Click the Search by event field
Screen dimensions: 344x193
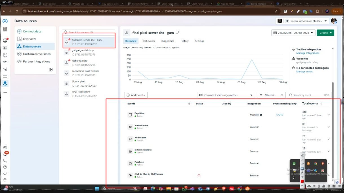[x=308, y=95]
